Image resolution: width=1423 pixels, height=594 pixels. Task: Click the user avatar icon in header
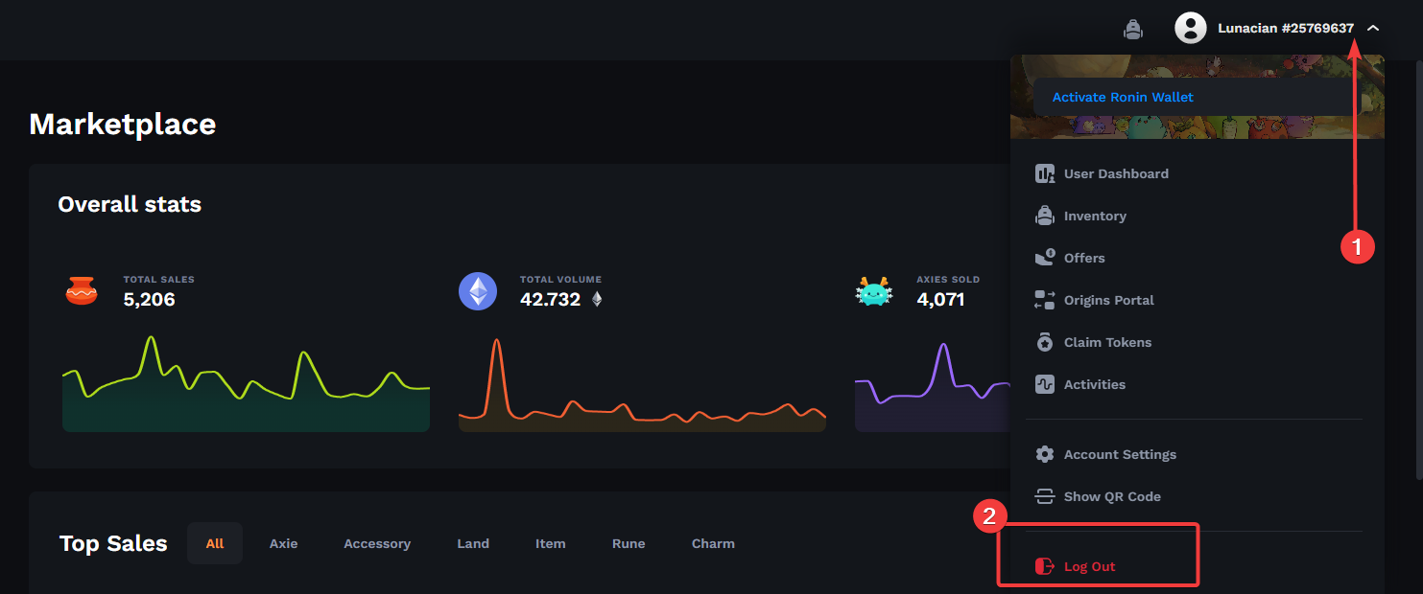[1190, 28]
